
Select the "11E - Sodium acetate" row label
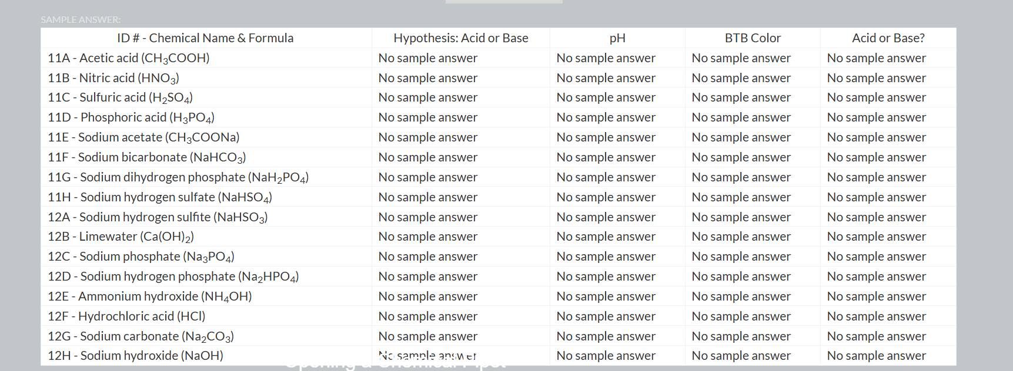coord(143,137)
